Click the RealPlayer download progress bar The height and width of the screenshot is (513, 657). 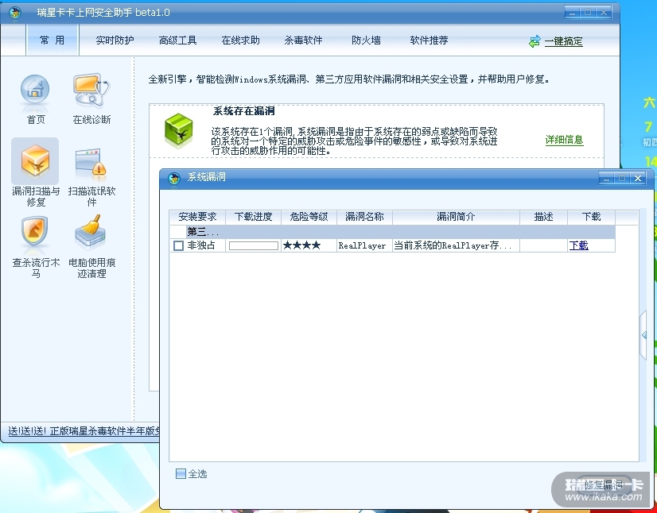(x=254, y=246)
